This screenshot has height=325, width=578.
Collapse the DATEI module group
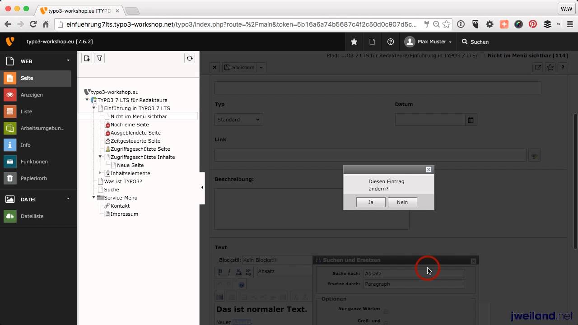(68, 199)
